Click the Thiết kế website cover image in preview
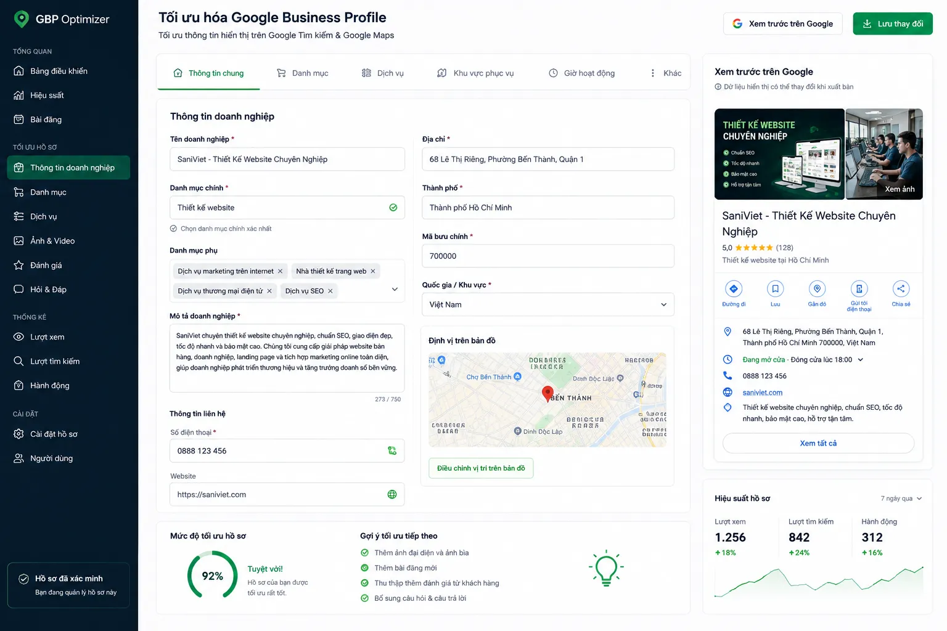The height and width of the screenshot is (631, 947). 779,154
